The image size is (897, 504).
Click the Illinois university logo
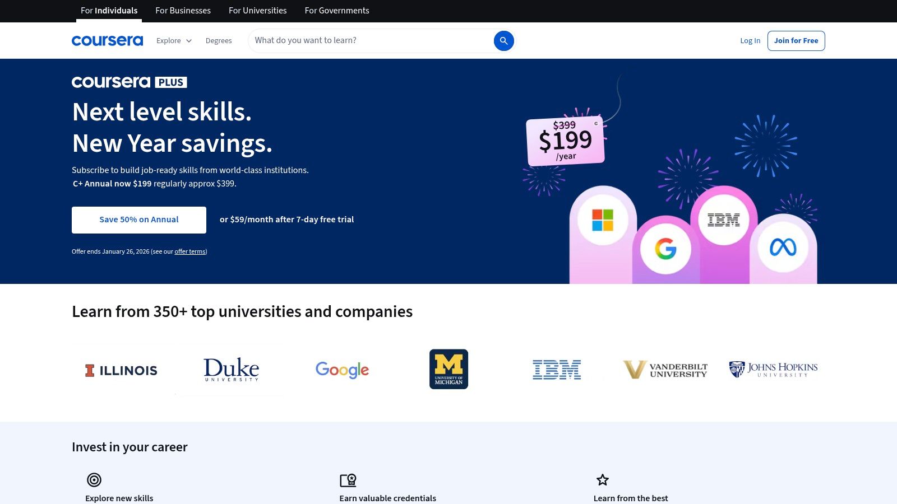tap(121, 370)
